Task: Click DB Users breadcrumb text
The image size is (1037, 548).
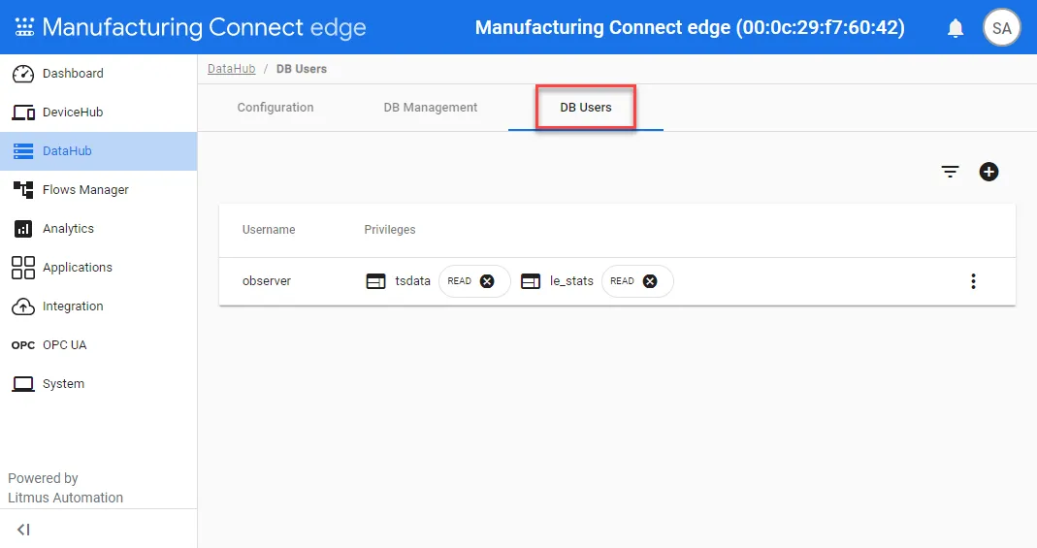Action: tap(301, 69)
